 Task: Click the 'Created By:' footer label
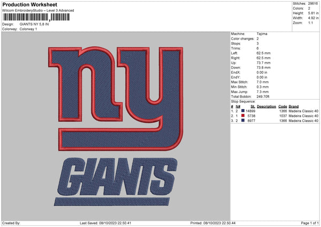[x=11, y=223]
